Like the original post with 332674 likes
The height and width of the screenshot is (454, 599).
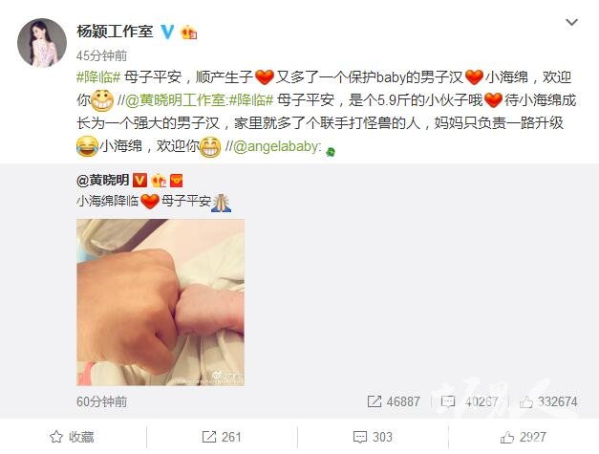point(548,401)
